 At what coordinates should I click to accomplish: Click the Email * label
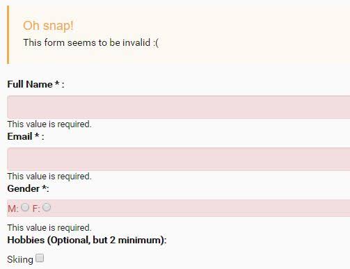click(x=26, y=136)
